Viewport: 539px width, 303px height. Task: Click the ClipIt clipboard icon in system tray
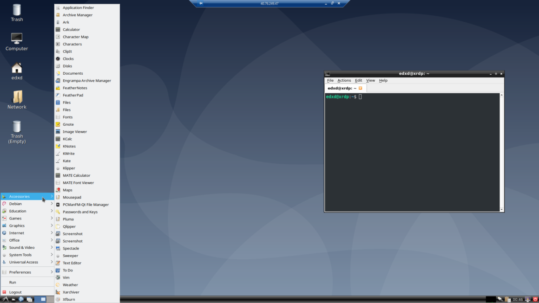coord(507,299)
